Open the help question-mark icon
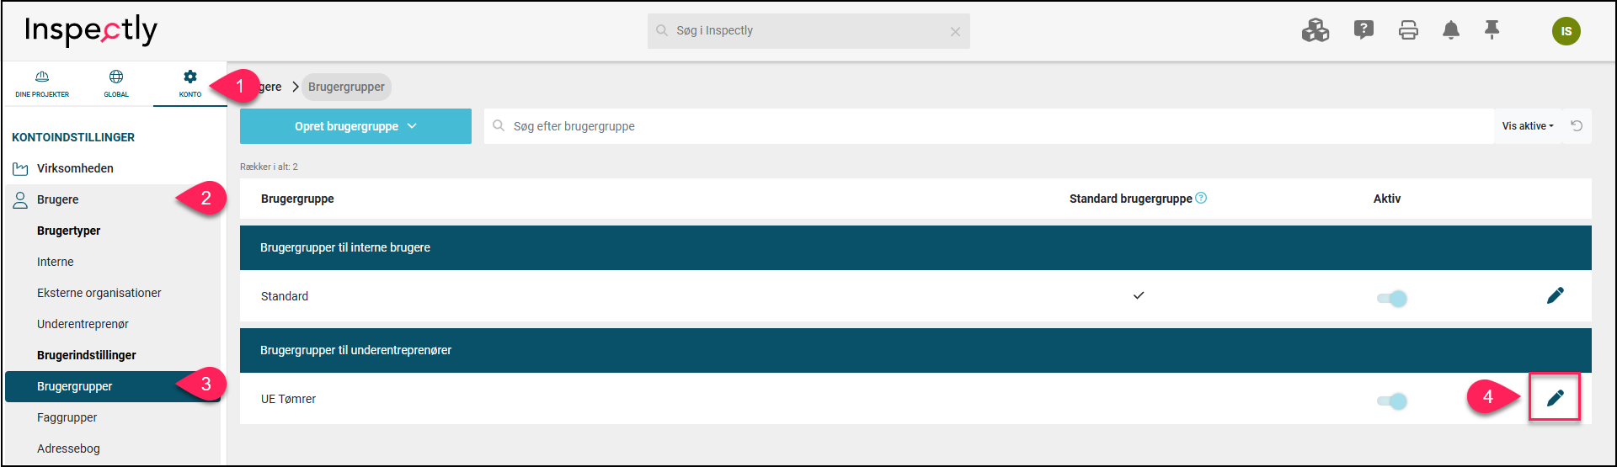 point(1364,30)
